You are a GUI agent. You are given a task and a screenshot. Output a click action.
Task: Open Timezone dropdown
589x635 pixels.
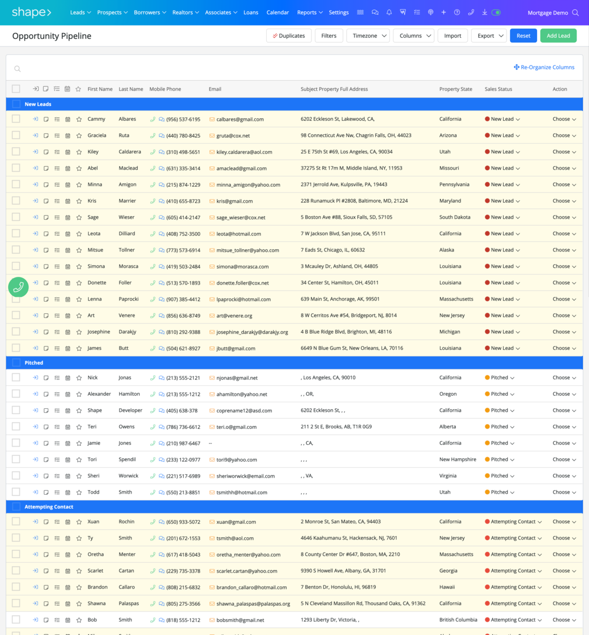click(368, 35)
